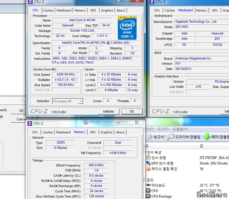Open the 도구(T) menu
The image size is (229, 199).
[163, 129]
